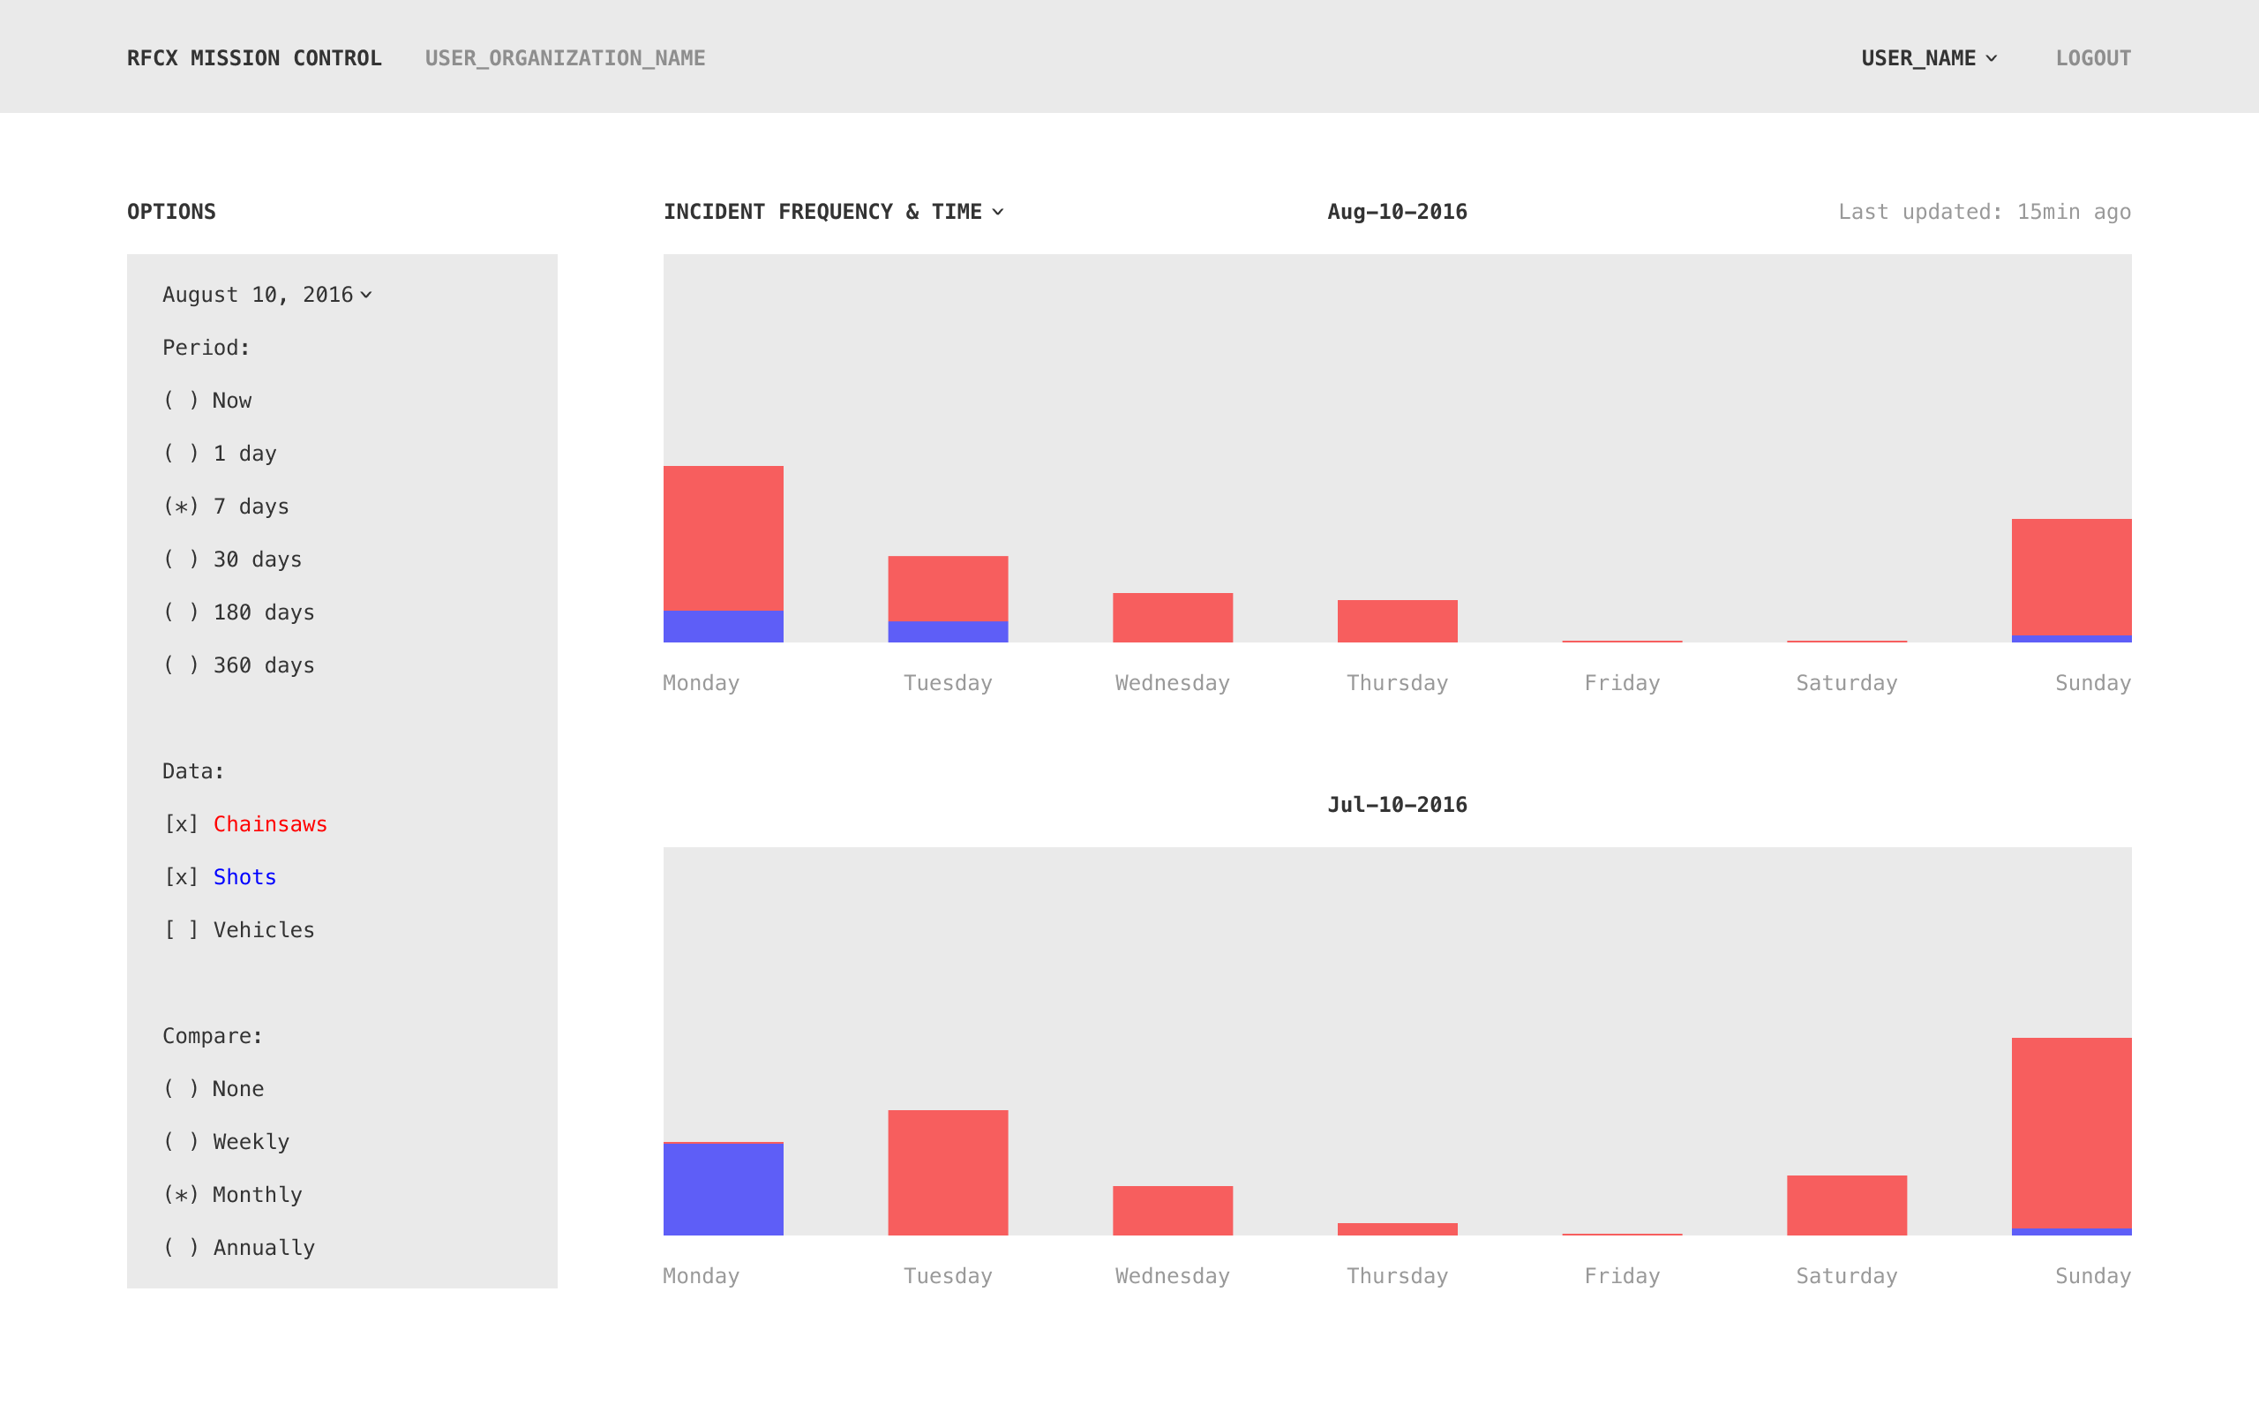Image resolution: width=2259 pixels, height=1412 pixels.
Task: Select the 180 days period
Action: [x=239, y=612]
